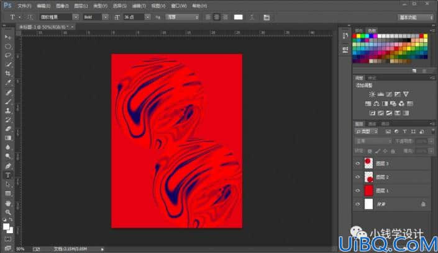Select the History Brush tool
The height and width of the screenshot is (253, 438).
click(8, 120)
